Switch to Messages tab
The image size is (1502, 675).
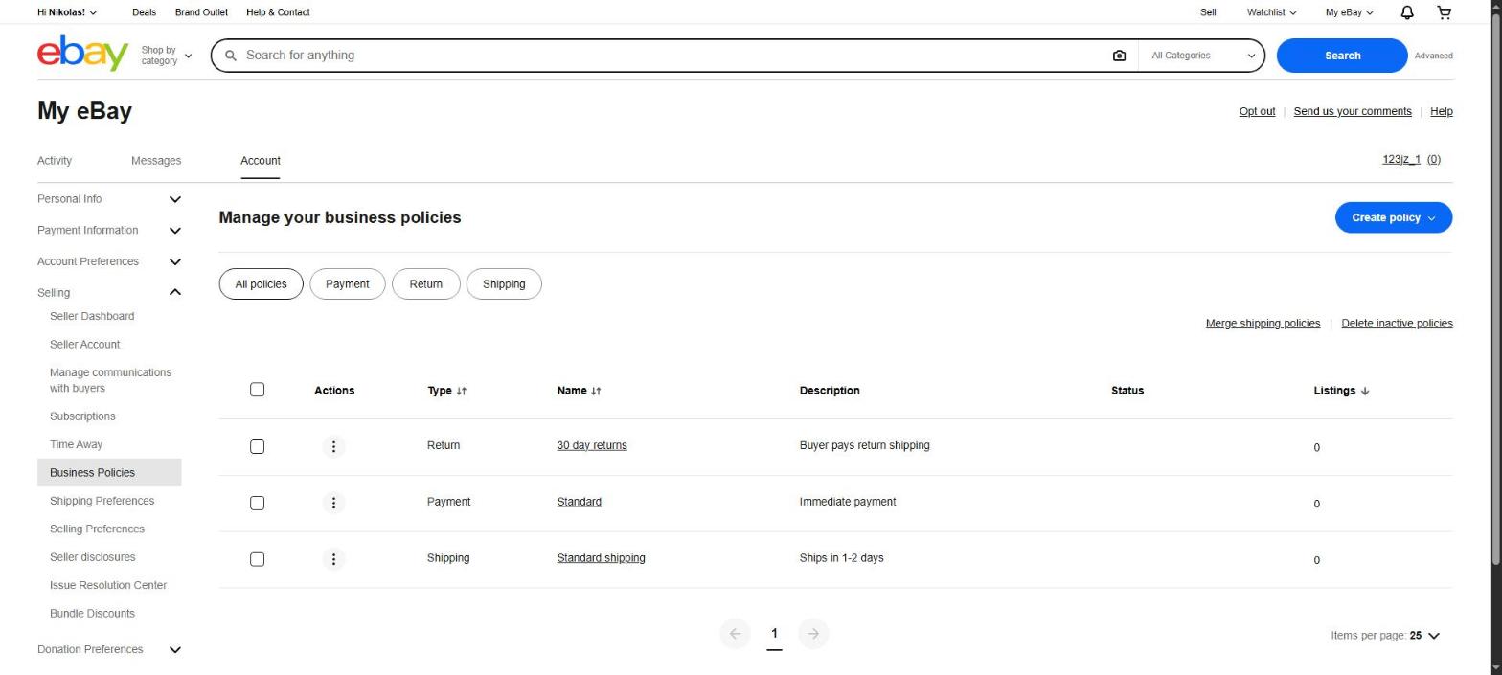(x=156, y=161)
